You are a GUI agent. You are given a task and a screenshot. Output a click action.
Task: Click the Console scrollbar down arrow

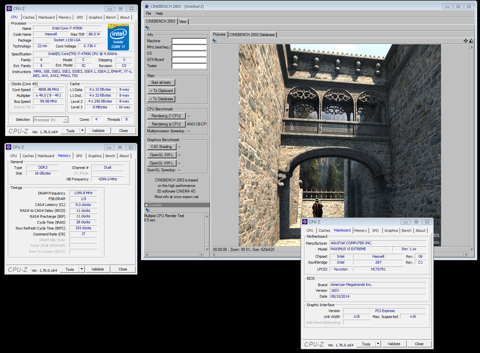pos(207,249)
